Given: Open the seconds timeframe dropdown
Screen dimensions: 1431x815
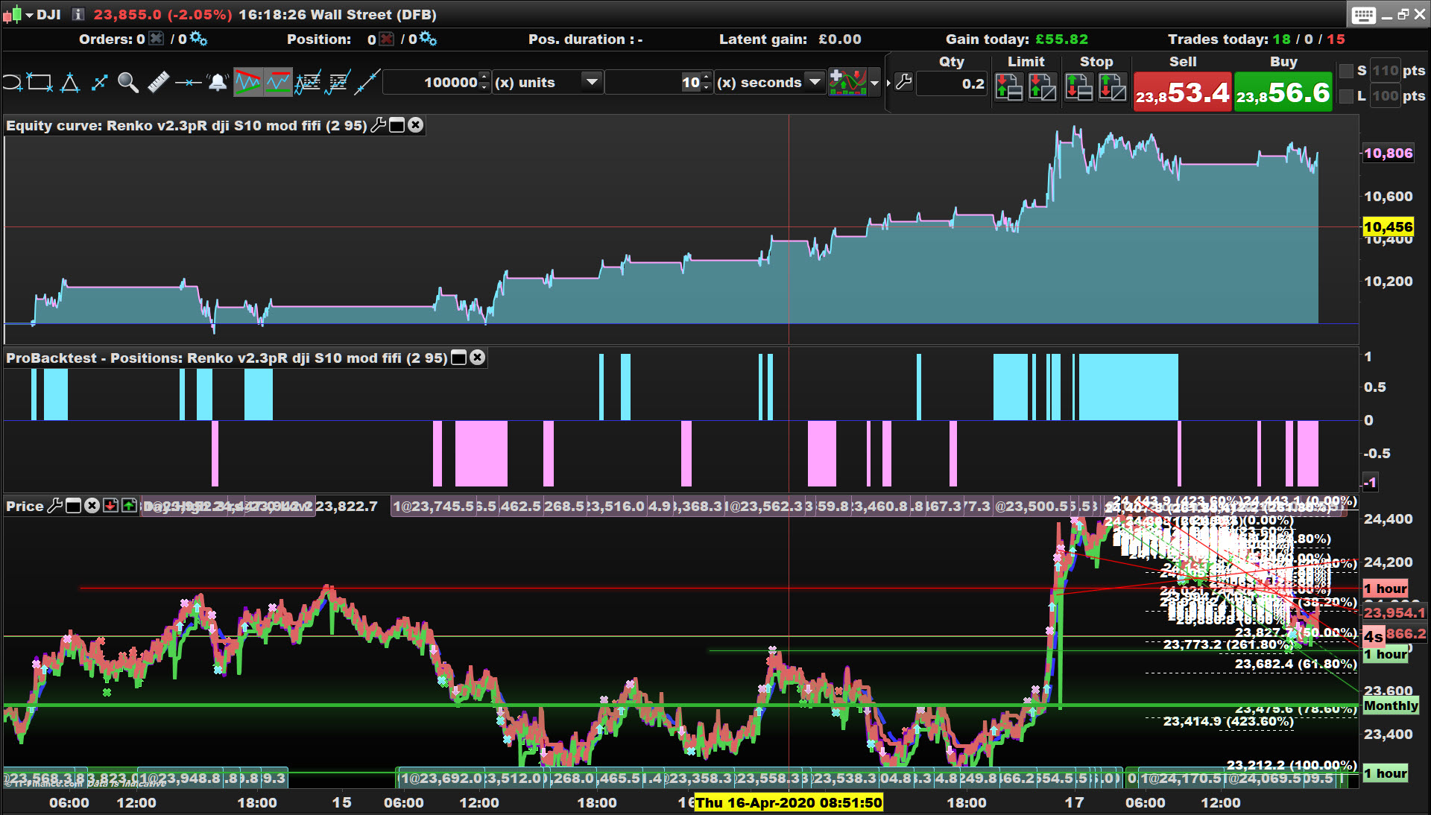Looking at the screenshot, I should [815, 82].
